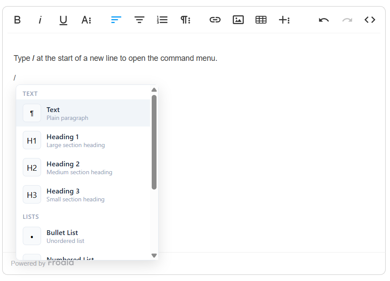Viewport: 390px width, 281px height.
Task: Click the command menu scrollbar thumb
Action: [154, 142]
